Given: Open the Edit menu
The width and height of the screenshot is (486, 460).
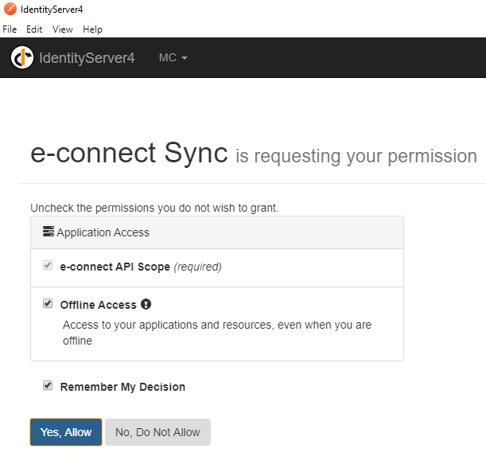Looking at the screenshot, I should pos(34,29).
